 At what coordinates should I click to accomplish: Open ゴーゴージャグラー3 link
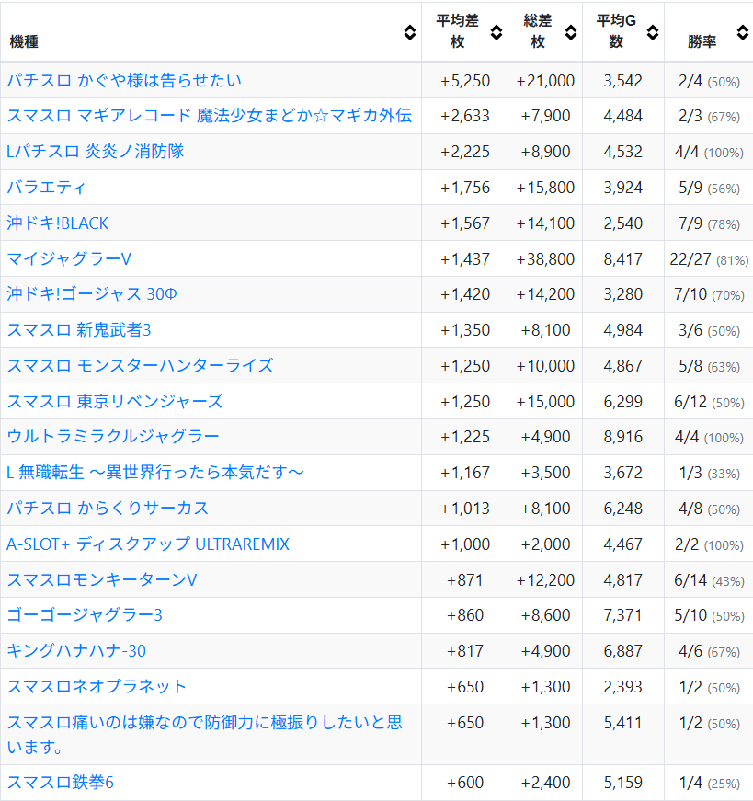pos(85,615)
